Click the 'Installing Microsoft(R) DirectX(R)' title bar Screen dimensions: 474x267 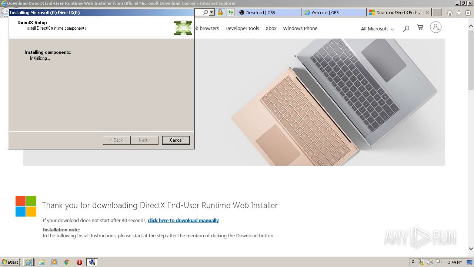pyautogui.click(x=101, y=13)
